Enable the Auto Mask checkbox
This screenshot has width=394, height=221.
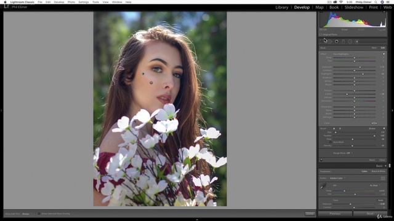pos(331,142)
